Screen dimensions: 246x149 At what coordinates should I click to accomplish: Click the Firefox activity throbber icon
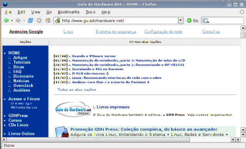242,12
